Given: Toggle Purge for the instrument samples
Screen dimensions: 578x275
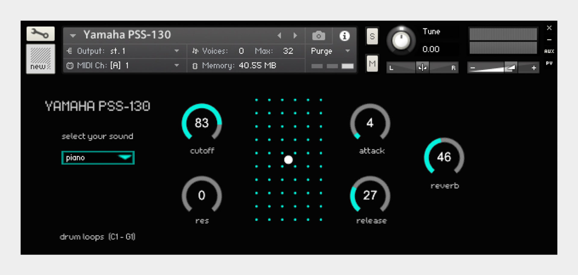Looking at the screenshot, I should point(321,51).
